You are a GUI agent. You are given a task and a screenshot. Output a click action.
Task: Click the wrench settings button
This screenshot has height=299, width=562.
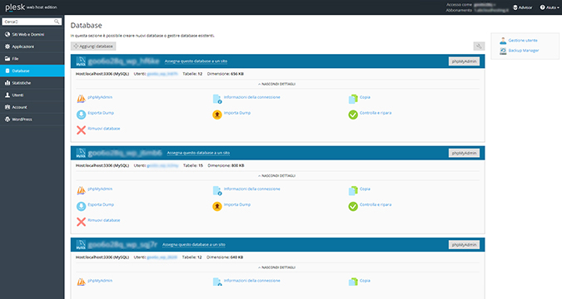point(479,47)
